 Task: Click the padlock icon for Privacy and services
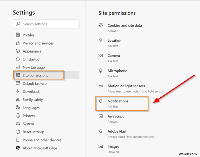point(18,43)
